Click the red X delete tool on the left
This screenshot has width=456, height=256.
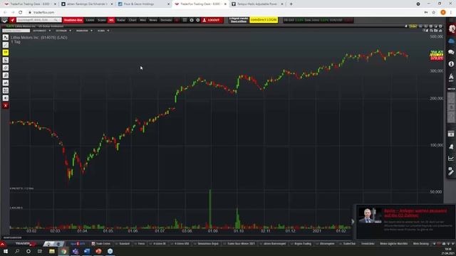pyautogui.click(x=6, y=106)
